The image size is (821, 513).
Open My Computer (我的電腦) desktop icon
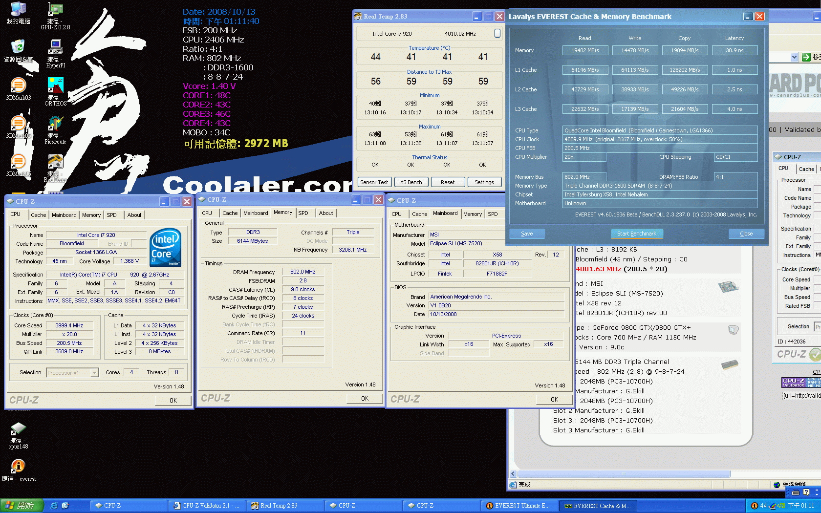(18, 13)
